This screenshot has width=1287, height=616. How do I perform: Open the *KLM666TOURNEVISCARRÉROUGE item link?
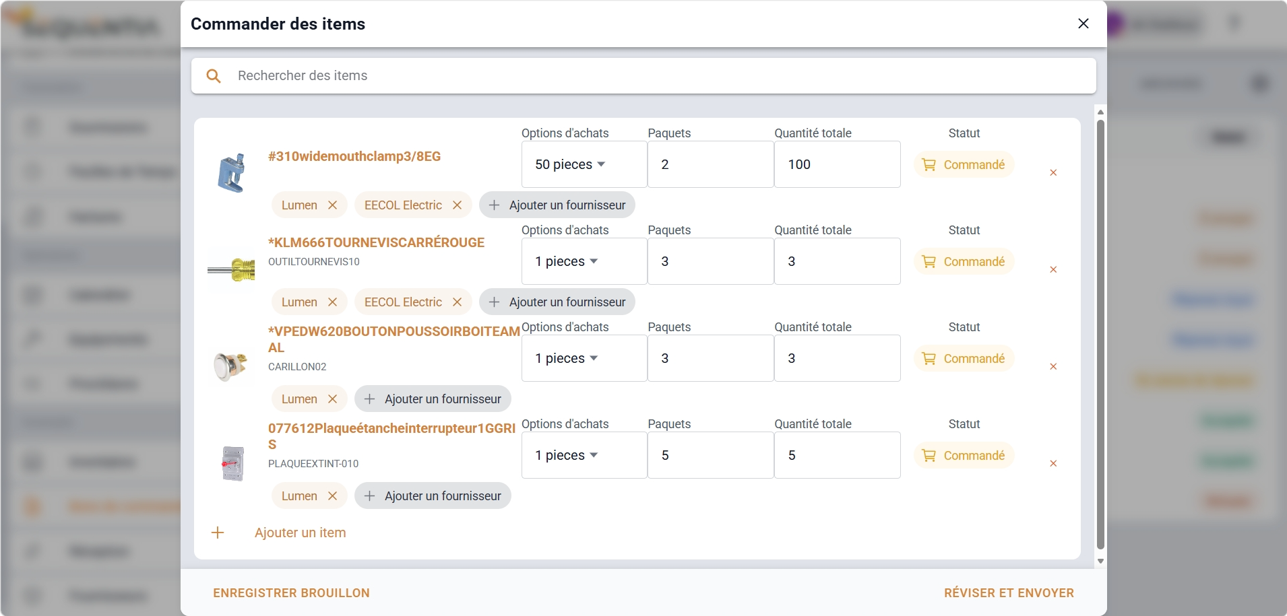point(376,242)
